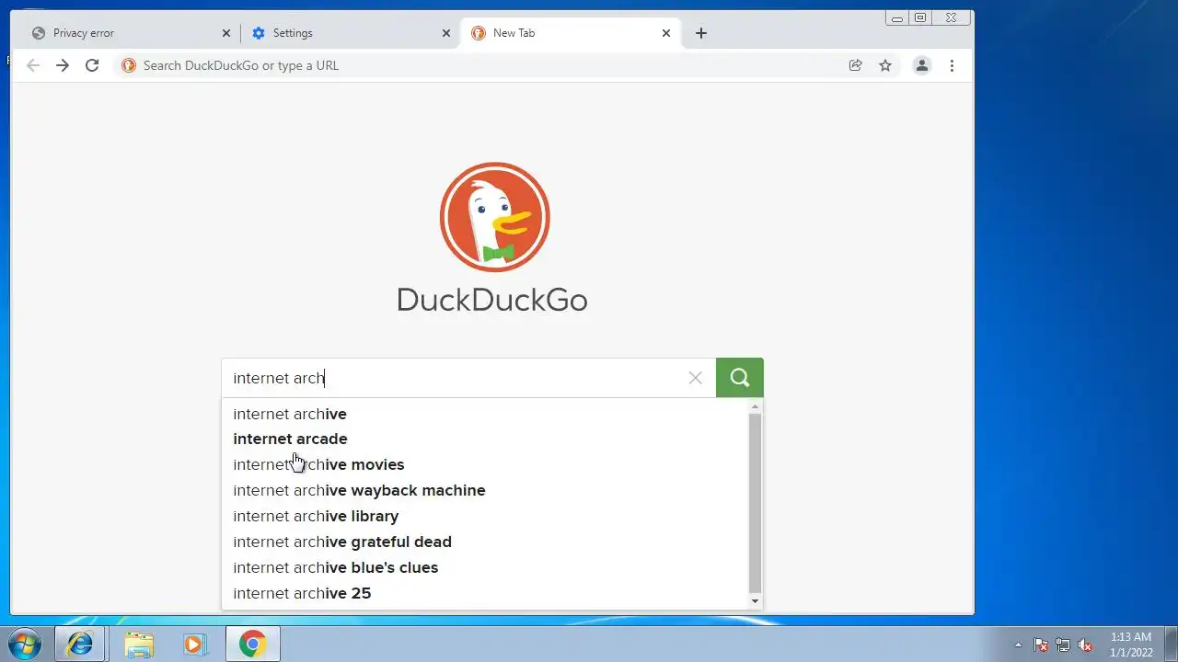This screenshot has height=662, width=1178.
Task: Pick suggestion "internet archive library"
Action: coord(485,517)
